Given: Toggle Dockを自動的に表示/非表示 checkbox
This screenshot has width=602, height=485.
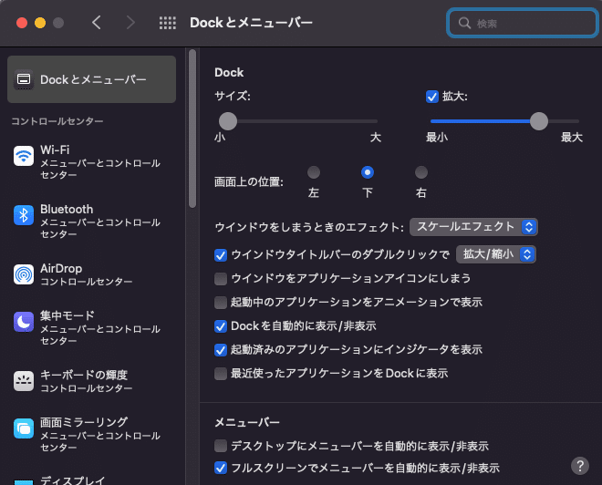Looking at the screenshot, I should 221,326.
